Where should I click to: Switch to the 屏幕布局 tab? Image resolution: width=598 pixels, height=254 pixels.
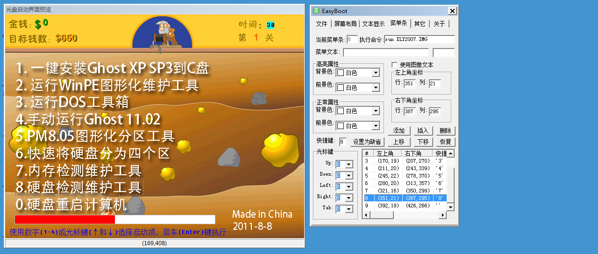[x=345, y=24]
